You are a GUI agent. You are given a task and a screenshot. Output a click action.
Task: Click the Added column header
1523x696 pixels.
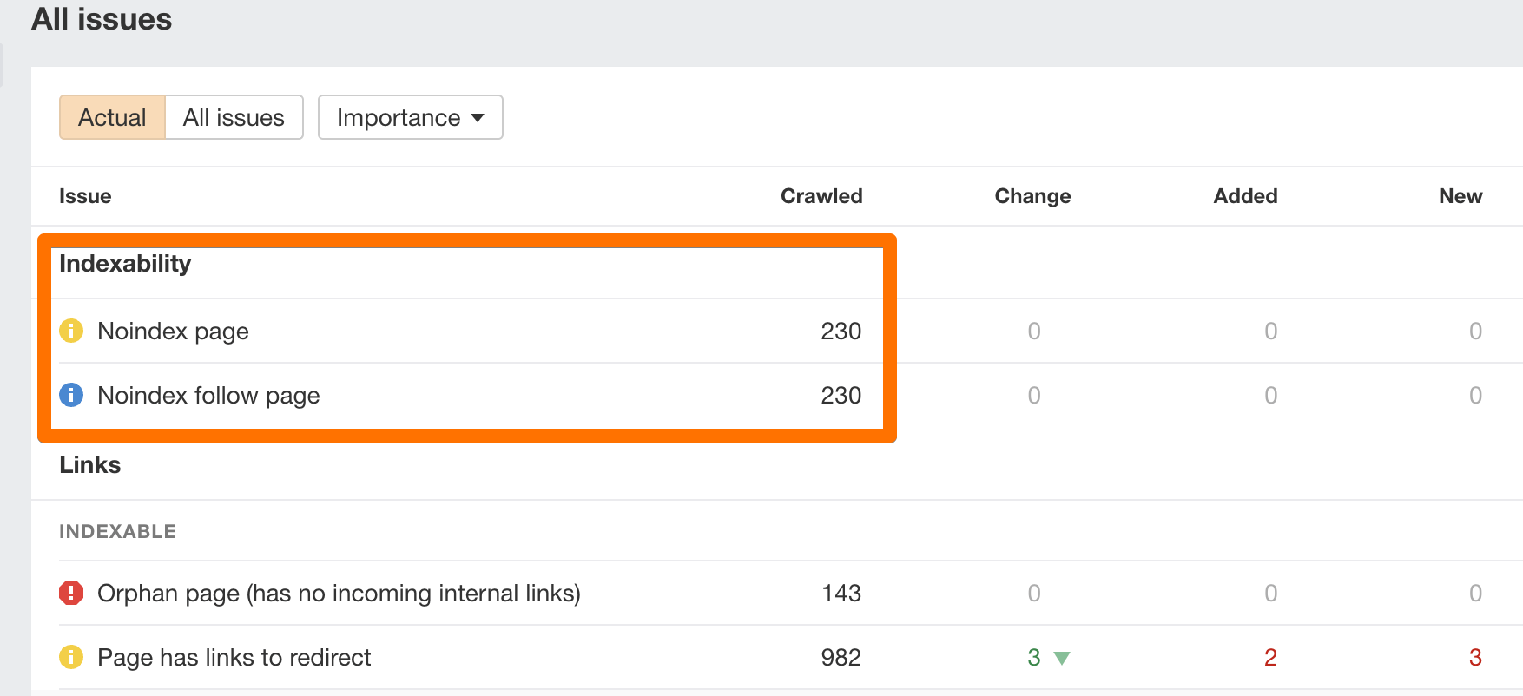1245,196
